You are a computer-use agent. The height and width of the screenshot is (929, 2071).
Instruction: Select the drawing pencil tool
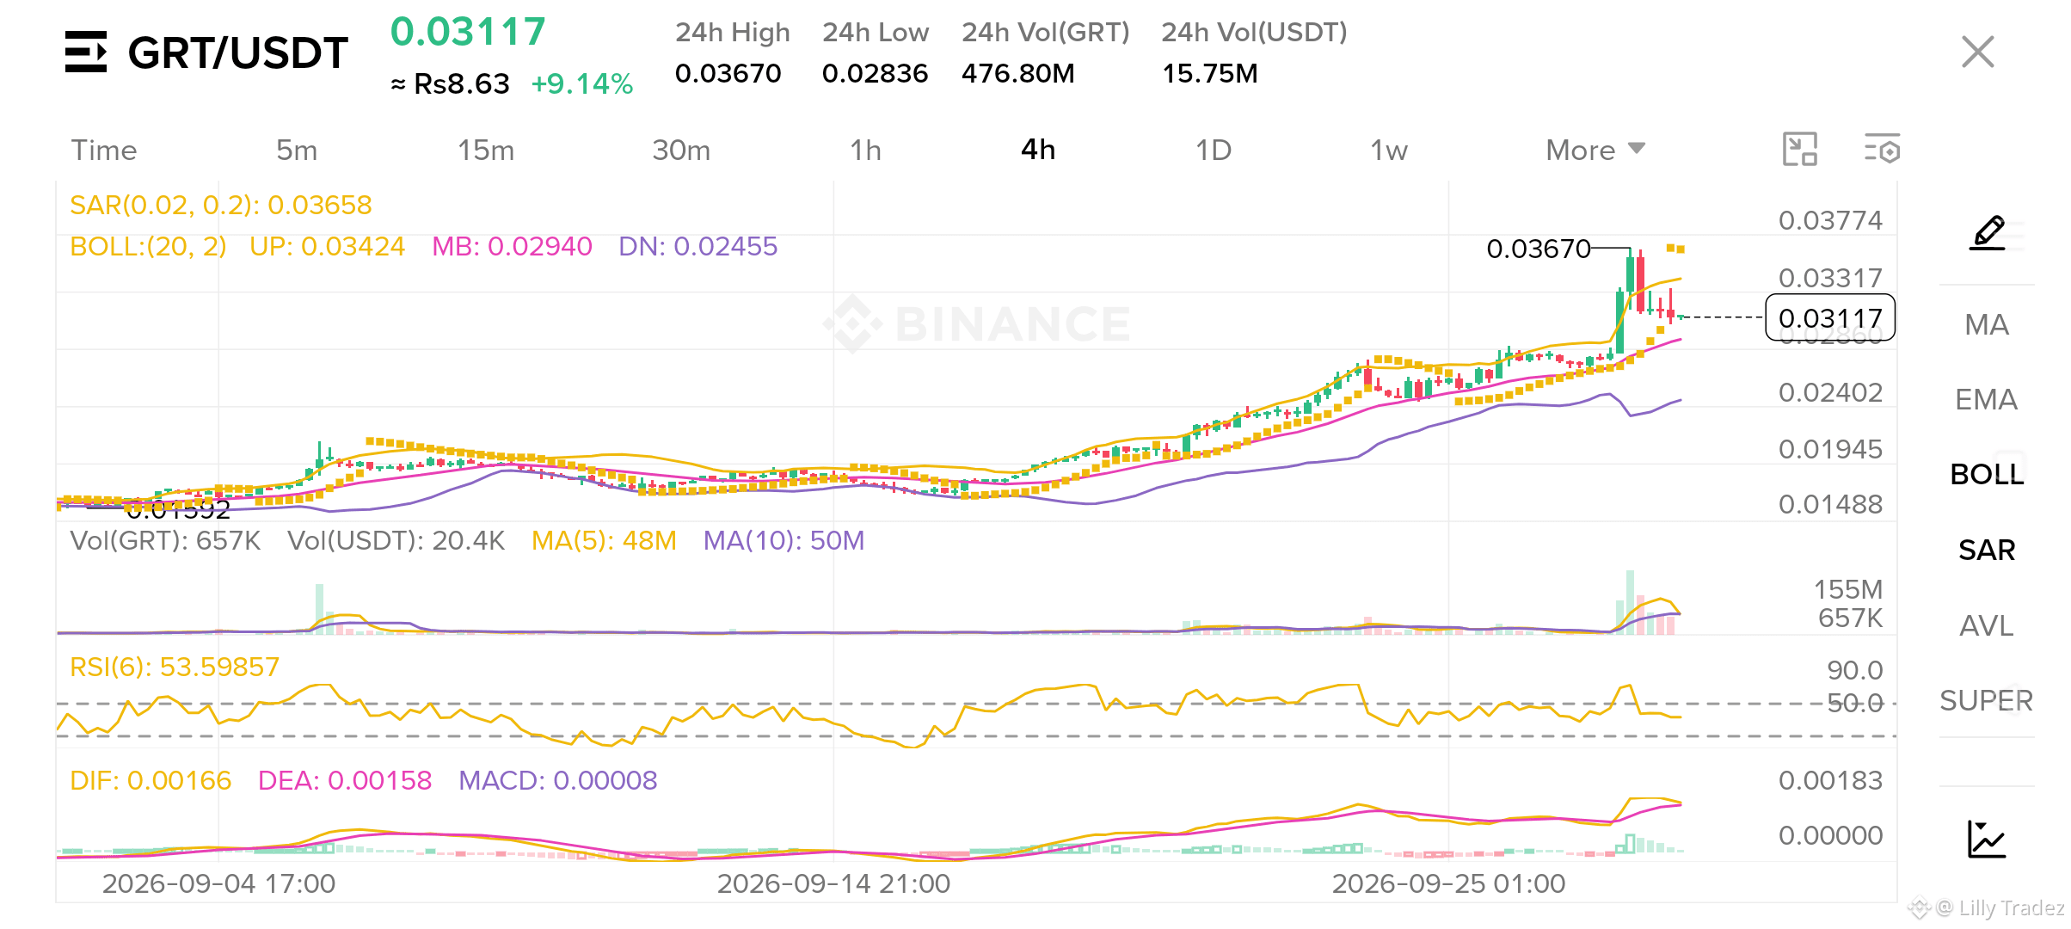pos(1988,232)
